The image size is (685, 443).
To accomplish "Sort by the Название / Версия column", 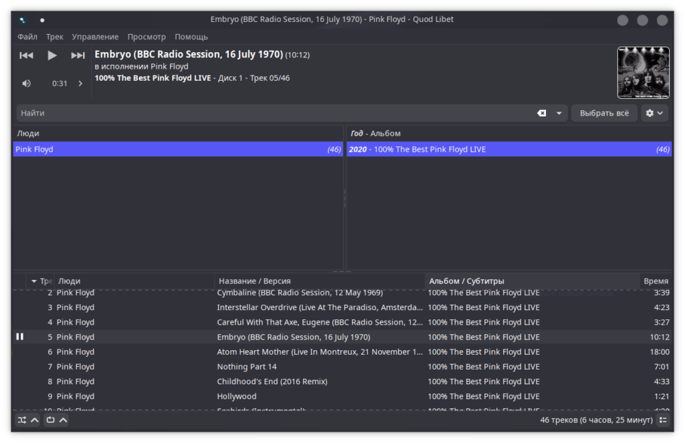I will click(319, 281).
